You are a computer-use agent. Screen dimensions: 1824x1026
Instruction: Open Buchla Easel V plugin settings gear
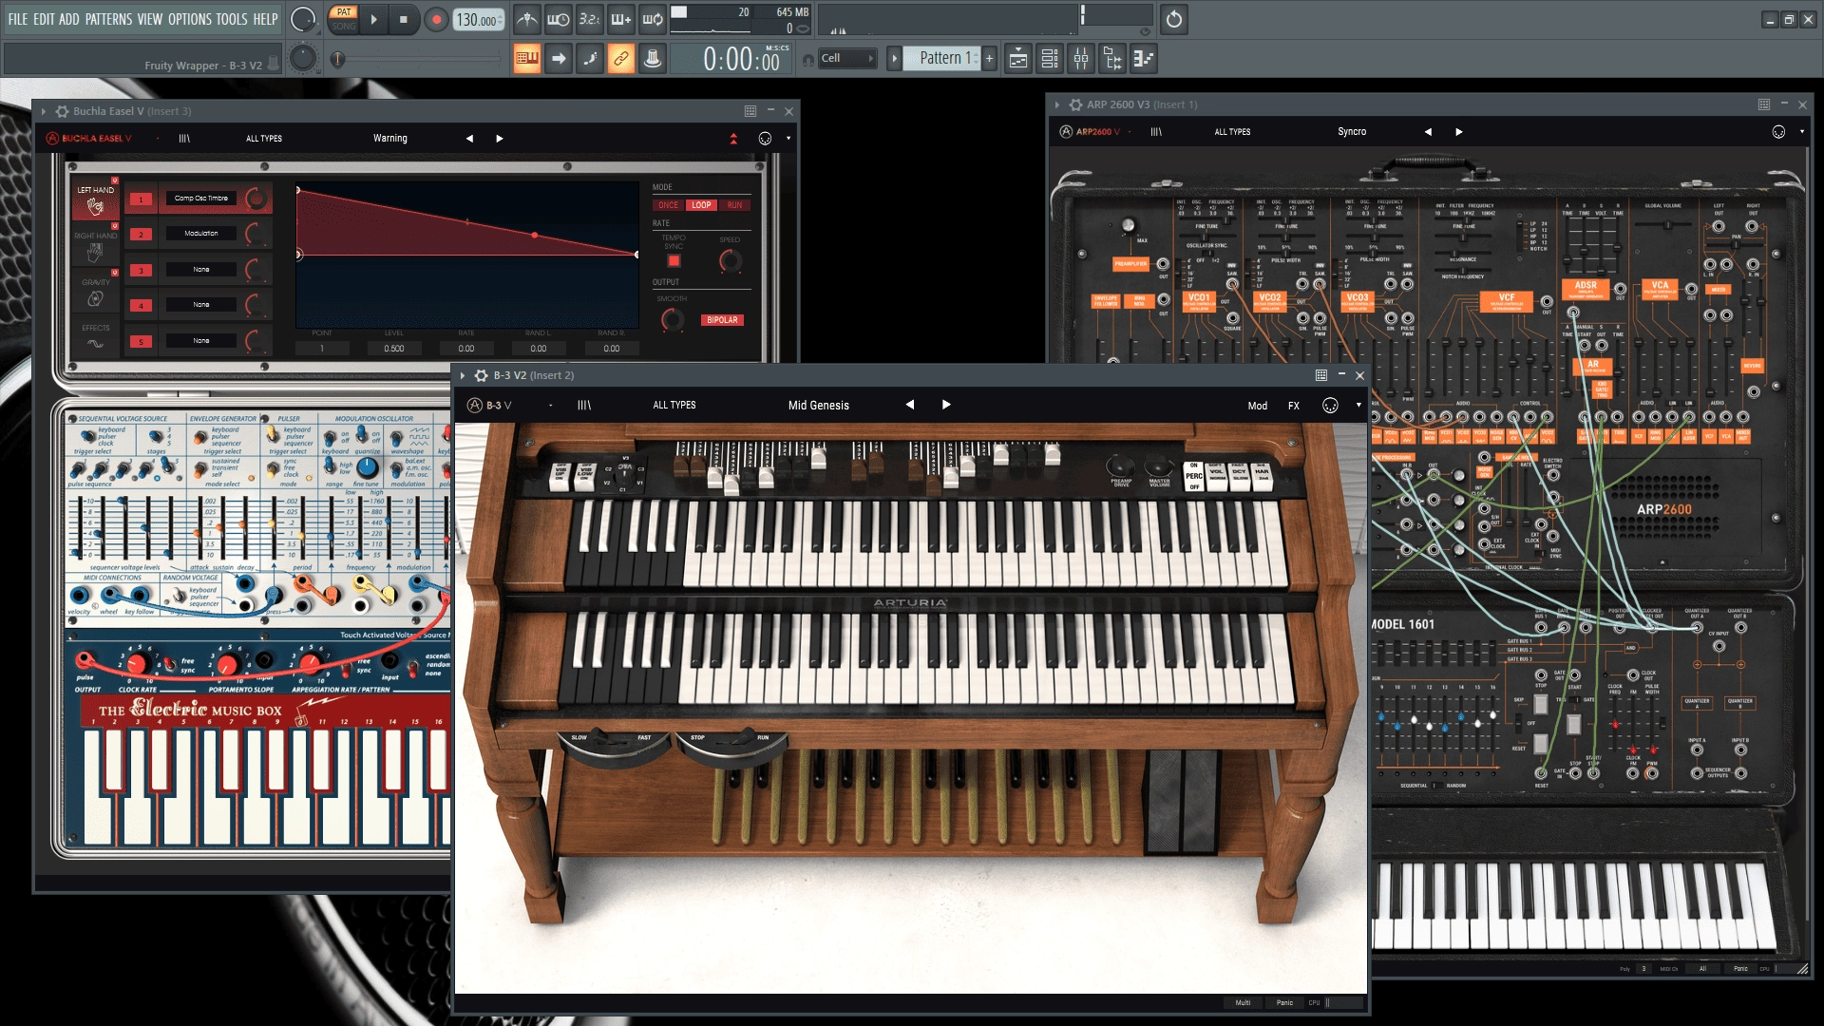point(63,111)
